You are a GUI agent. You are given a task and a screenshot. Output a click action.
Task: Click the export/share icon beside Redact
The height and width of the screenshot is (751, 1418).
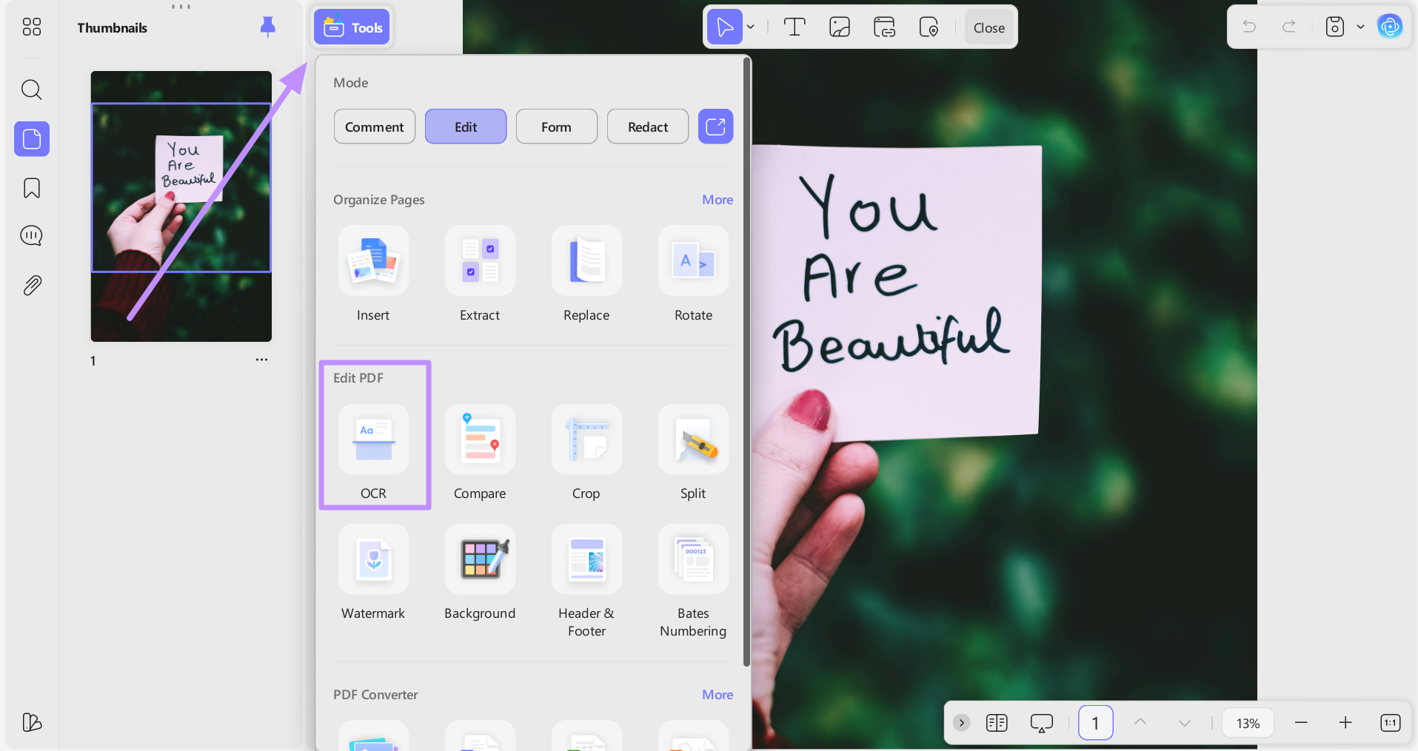pos(716,127)
